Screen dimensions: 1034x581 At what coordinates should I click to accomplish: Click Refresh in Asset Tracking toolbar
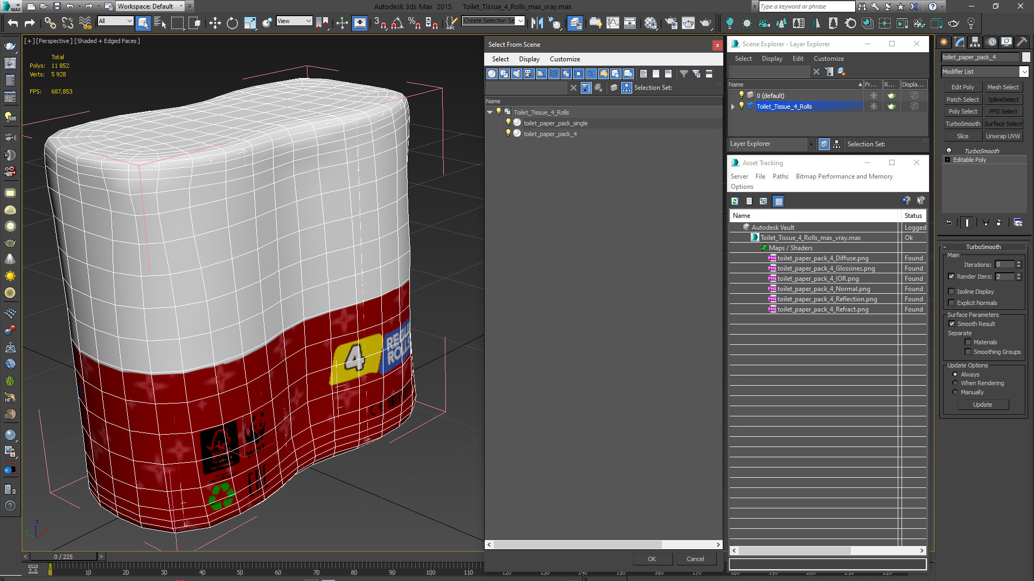click(735, 201)
